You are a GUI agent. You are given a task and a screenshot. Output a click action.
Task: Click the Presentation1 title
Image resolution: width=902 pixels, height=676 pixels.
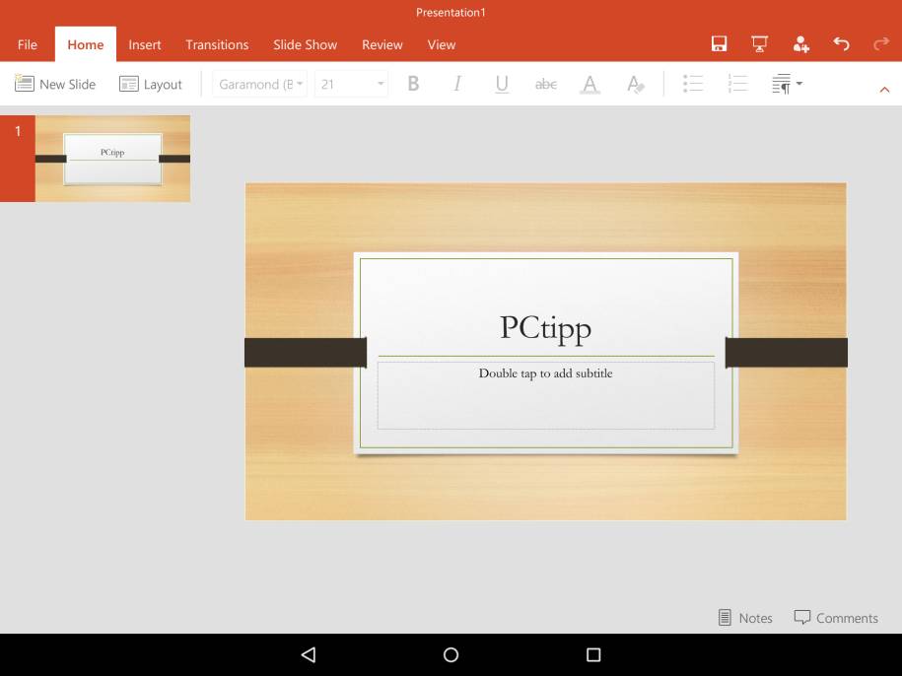point(451,13)
